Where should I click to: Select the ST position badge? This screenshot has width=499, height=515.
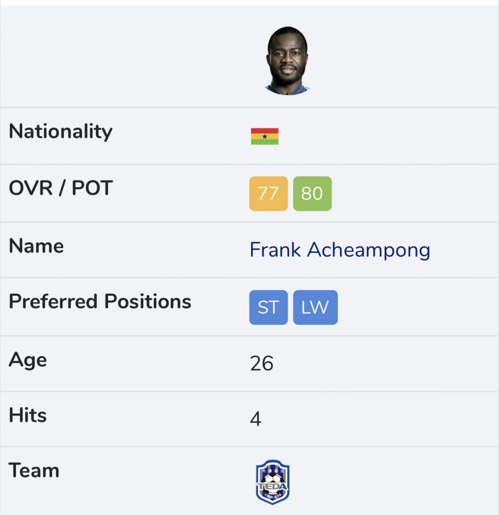[x=269, y=307]
